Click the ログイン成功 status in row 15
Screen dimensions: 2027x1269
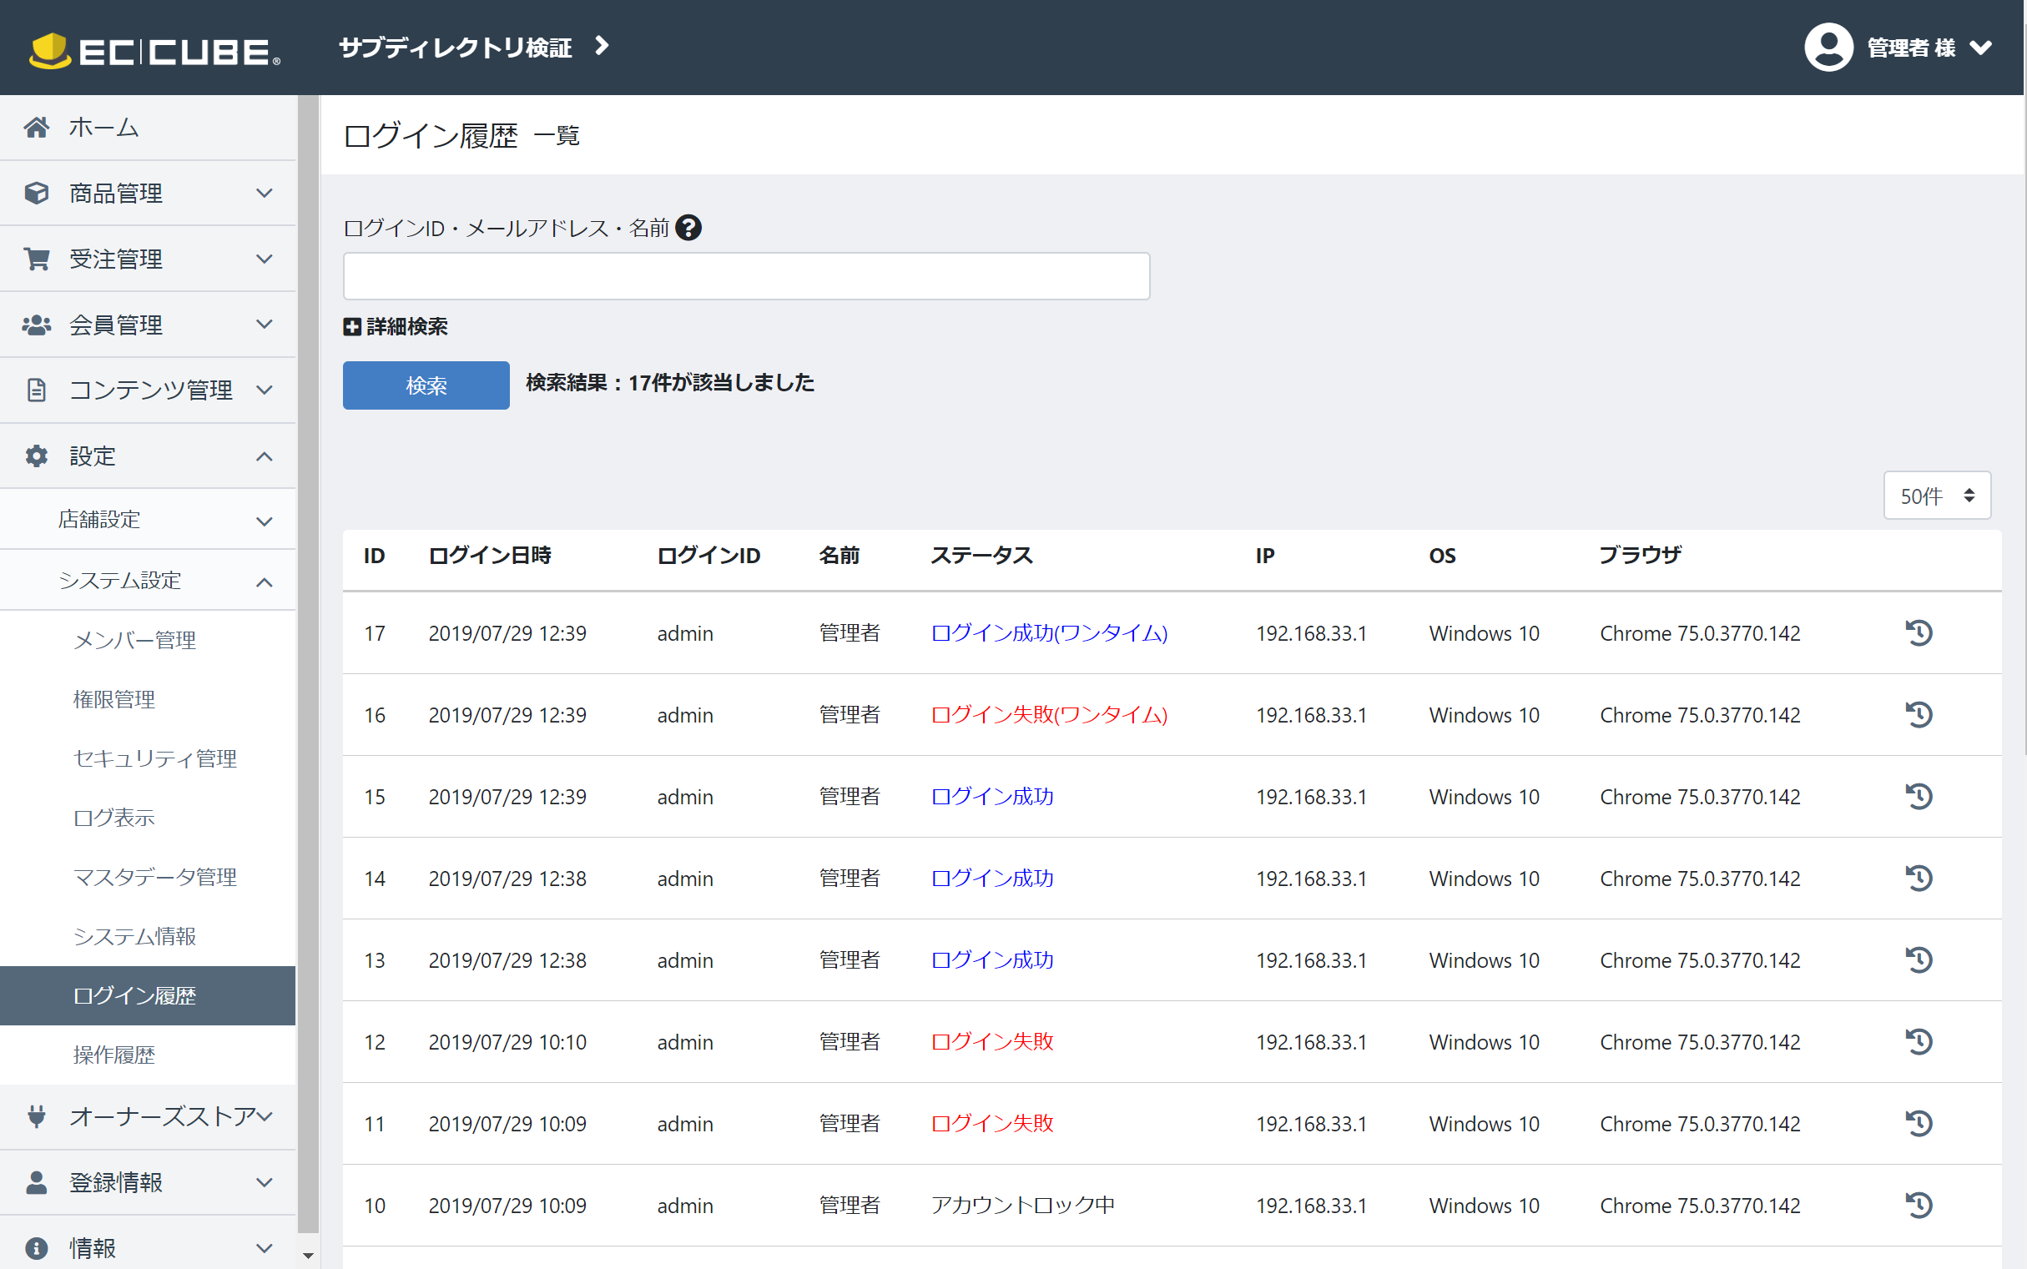tap(992, 796)
